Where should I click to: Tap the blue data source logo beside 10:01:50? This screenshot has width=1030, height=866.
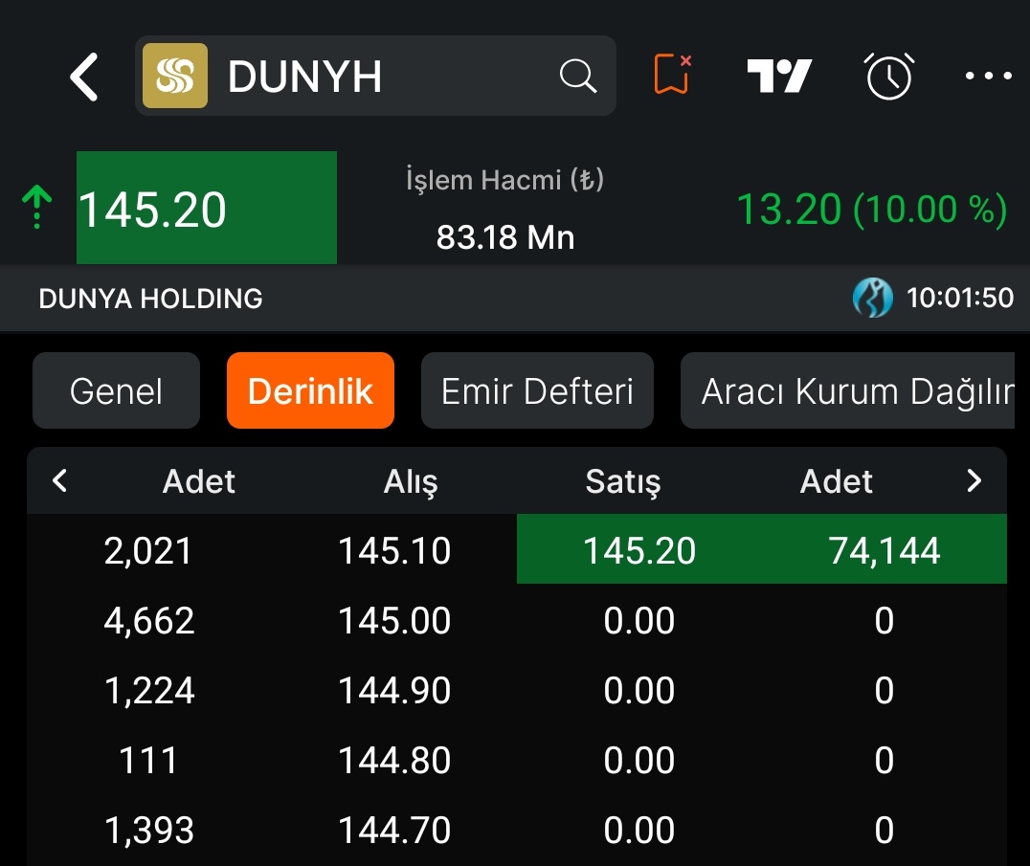click(x=872, y=299)
